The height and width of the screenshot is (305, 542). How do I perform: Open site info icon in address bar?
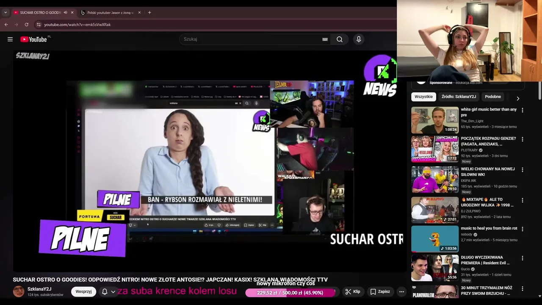[39, 25]
